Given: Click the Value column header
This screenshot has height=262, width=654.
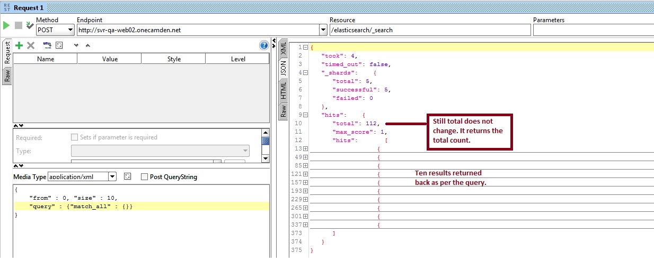Looking at the screenshot, I should click(x=110, y=59).
